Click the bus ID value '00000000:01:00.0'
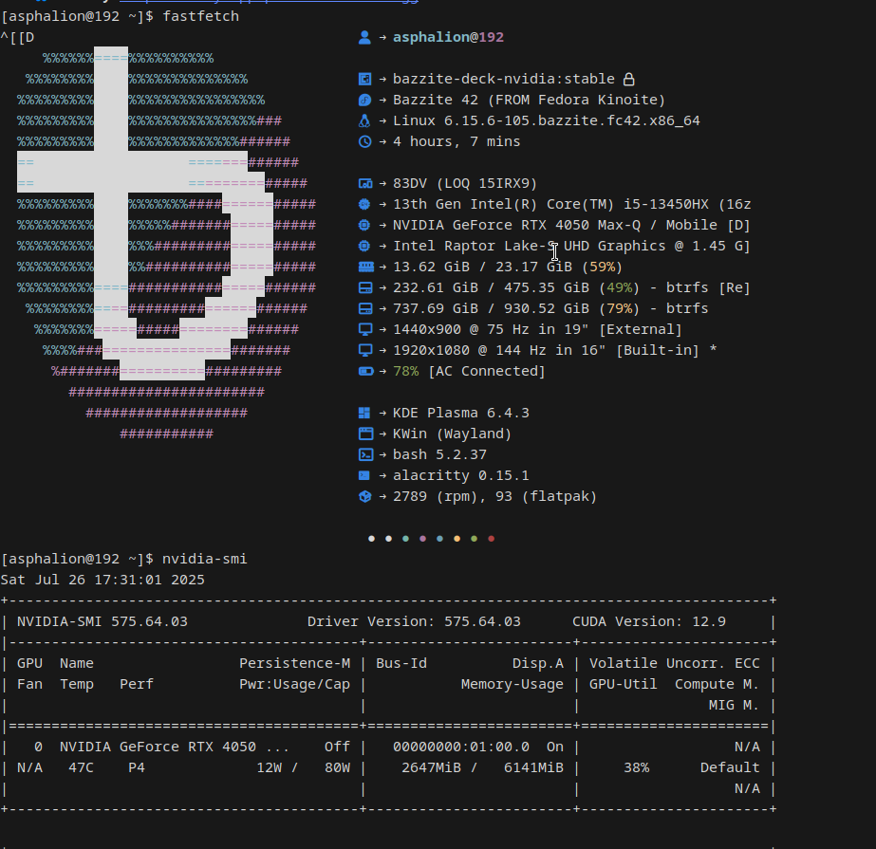The width and height of the screenshot is (876, 849). click(461, 747)
